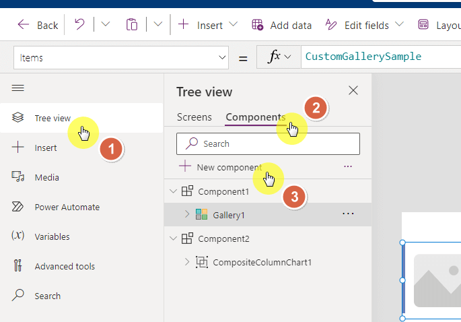The image size is (461, 322).
Task: Select CompositeColumnChart1 in the tree
Action: (262, 262)
